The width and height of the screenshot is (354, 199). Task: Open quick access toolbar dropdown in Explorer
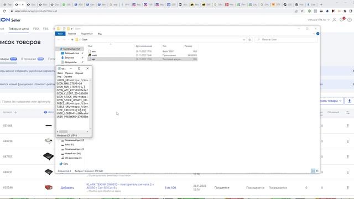click(71, 29)
